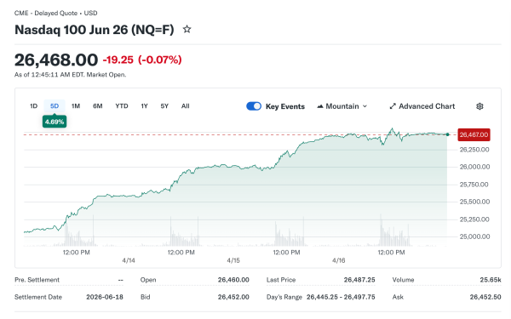Show the 1Y chart range
The height and width of the screenshot is (319, 511).
145,105
